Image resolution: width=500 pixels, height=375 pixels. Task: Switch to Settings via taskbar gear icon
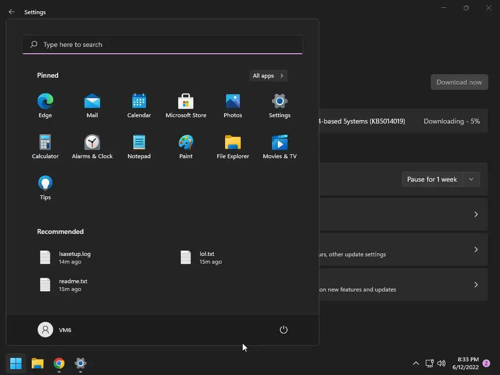point(81,363)
